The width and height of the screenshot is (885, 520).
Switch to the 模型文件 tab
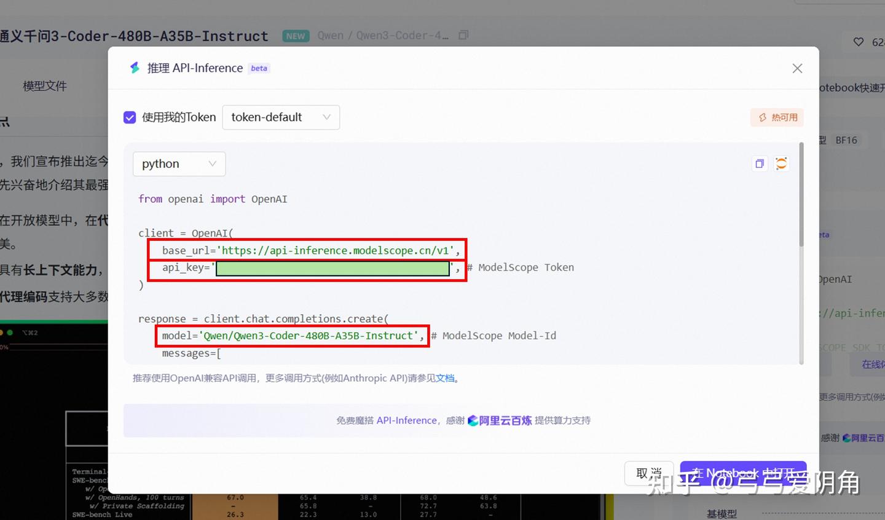[44, 85]
